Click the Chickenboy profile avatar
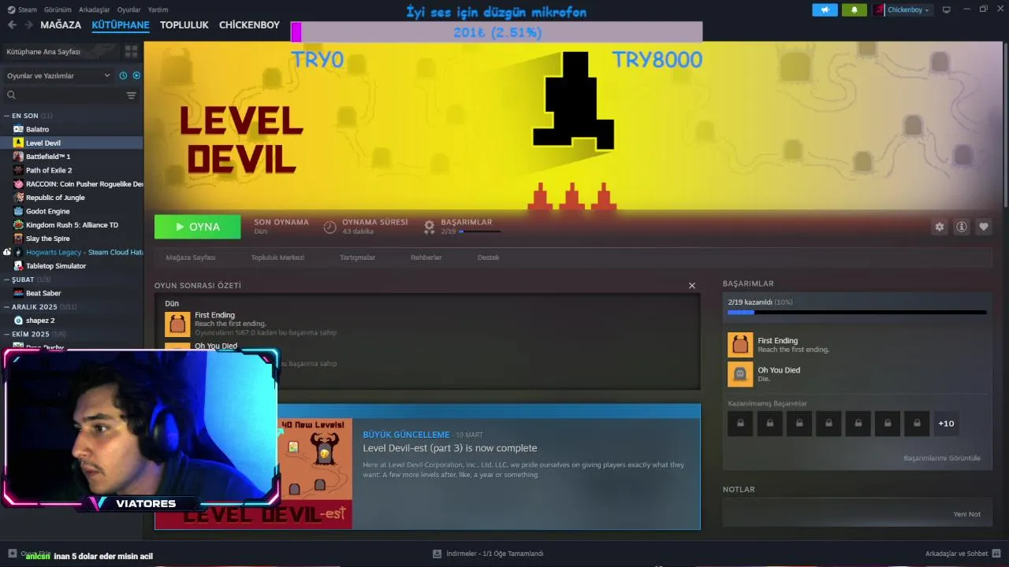Viewport: 1009px width, 567px height. pyautogui.click(x=879, y=9)
